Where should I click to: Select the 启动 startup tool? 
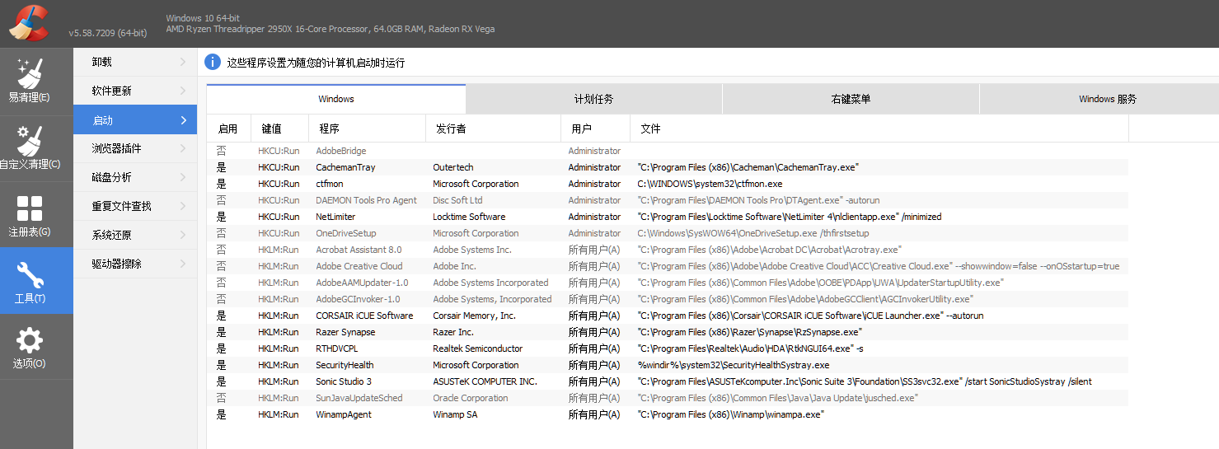135,119
